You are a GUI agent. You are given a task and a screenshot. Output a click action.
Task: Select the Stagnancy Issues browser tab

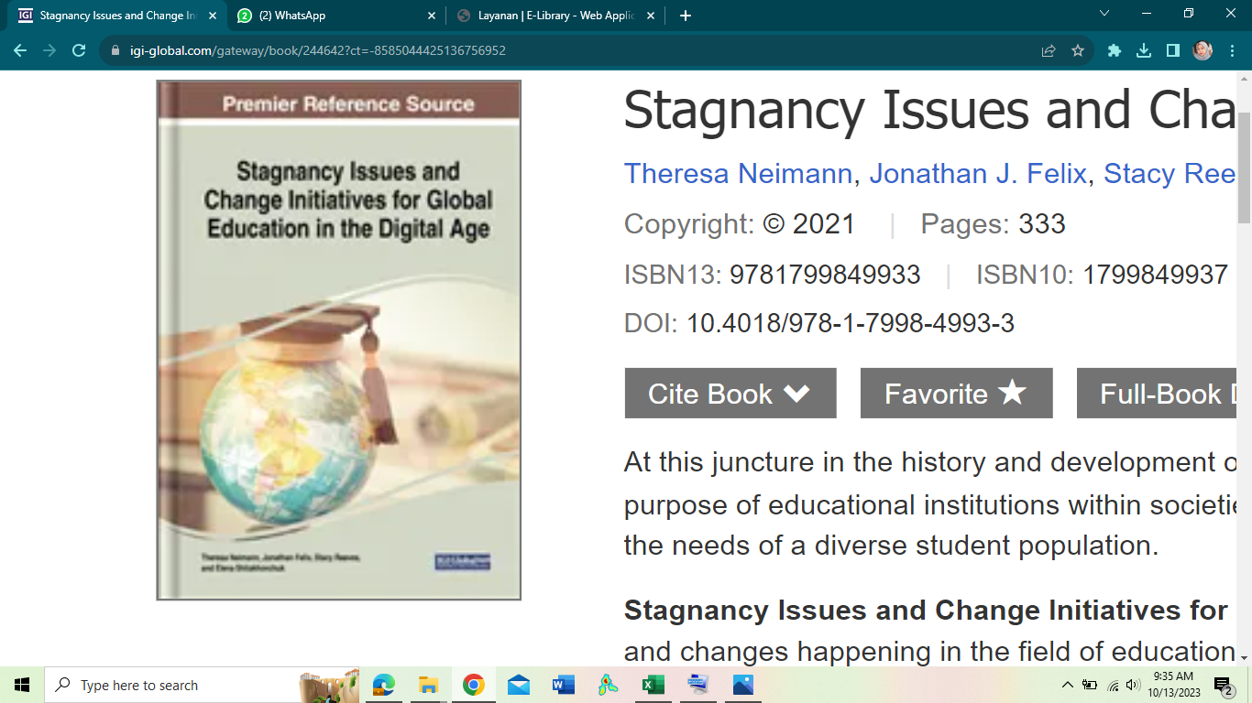pyautogui.click(x=117, y=16)
